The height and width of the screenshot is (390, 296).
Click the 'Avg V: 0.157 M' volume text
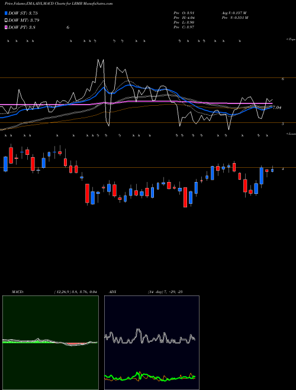(234, 13)
